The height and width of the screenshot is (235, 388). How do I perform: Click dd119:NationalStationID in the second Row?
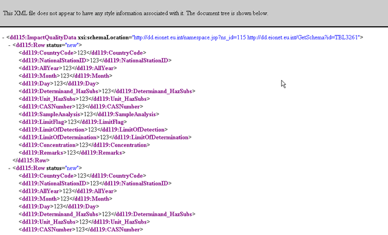(x=95, y=184)
